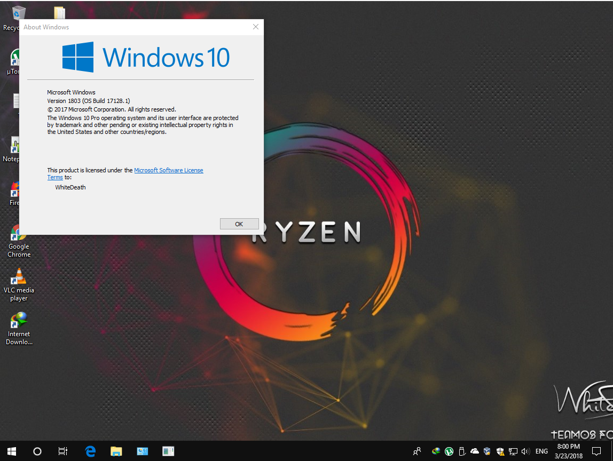613x461 pixels.
Task: Open Cortana search circle on the taskbar
Action: click(x=37, y=451)
